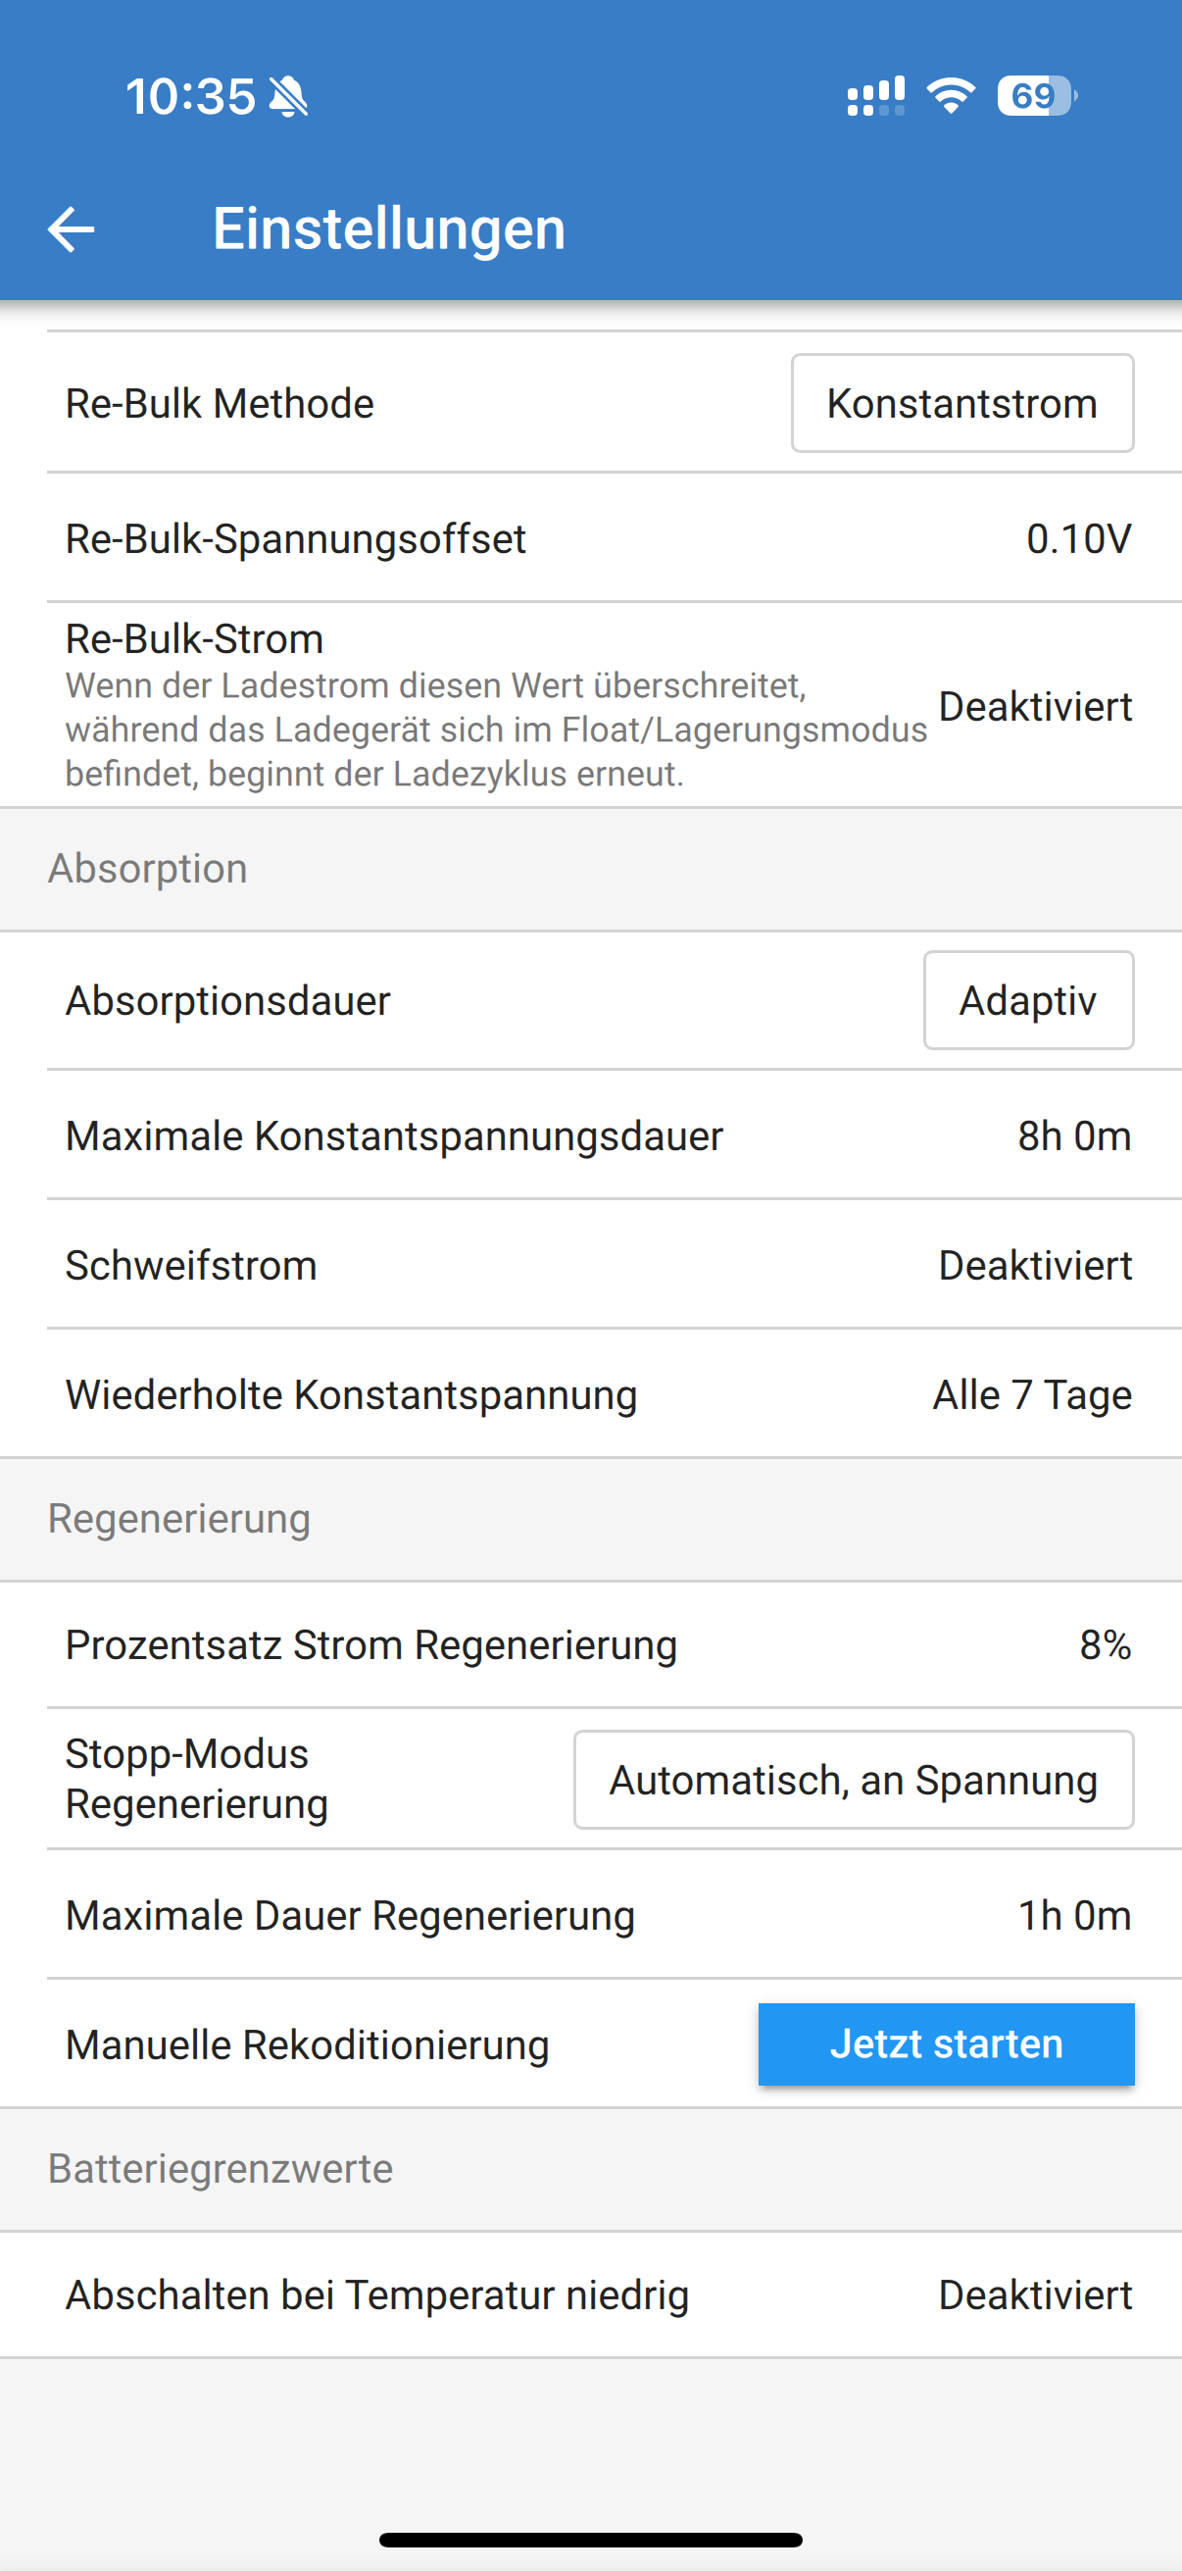Select Wiederholte Konstantspannung Alle 7 Tage
This screenshot has height=2571, width=1182.
[x=590, y=1394]
